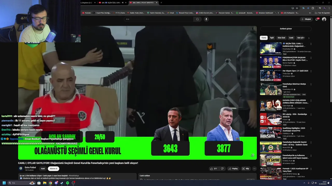Select the Size özel filter chip
Viewport: 332px width, 186px height.
[281, 38]
